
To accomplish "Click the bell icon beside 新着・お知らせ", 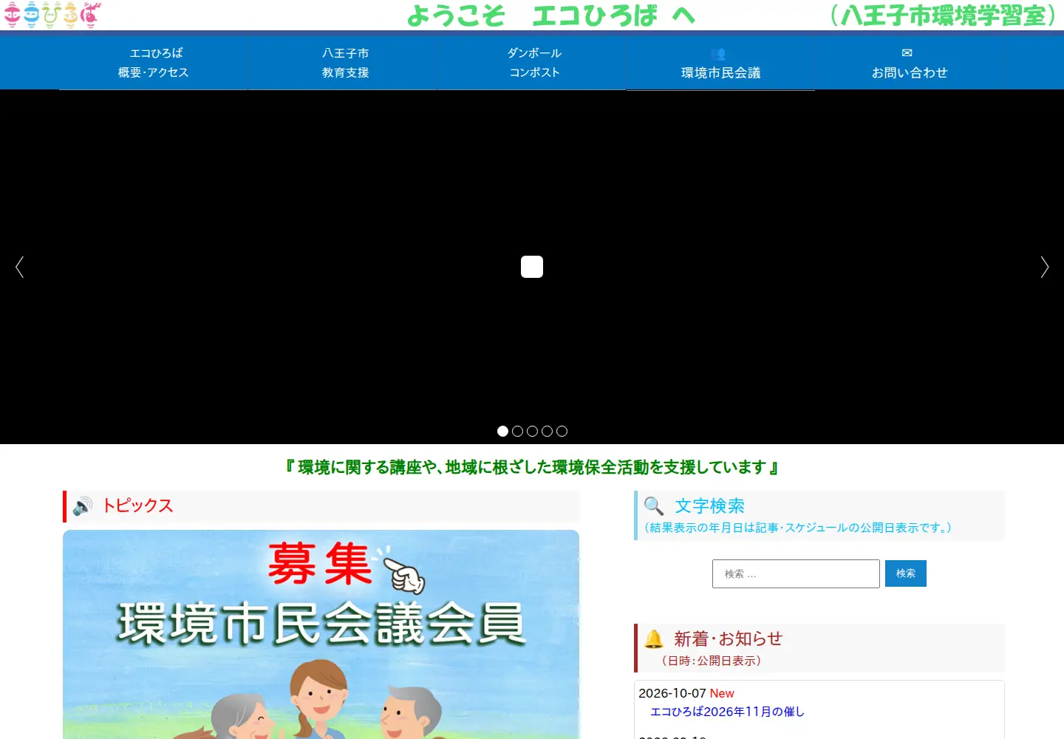I will (x=654, y=638).
